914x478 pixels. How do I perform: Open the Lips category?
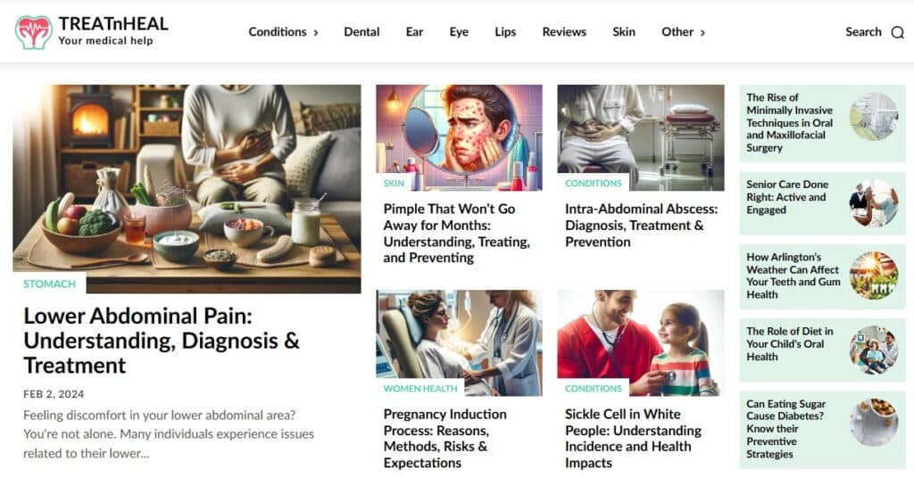[505, 32]
